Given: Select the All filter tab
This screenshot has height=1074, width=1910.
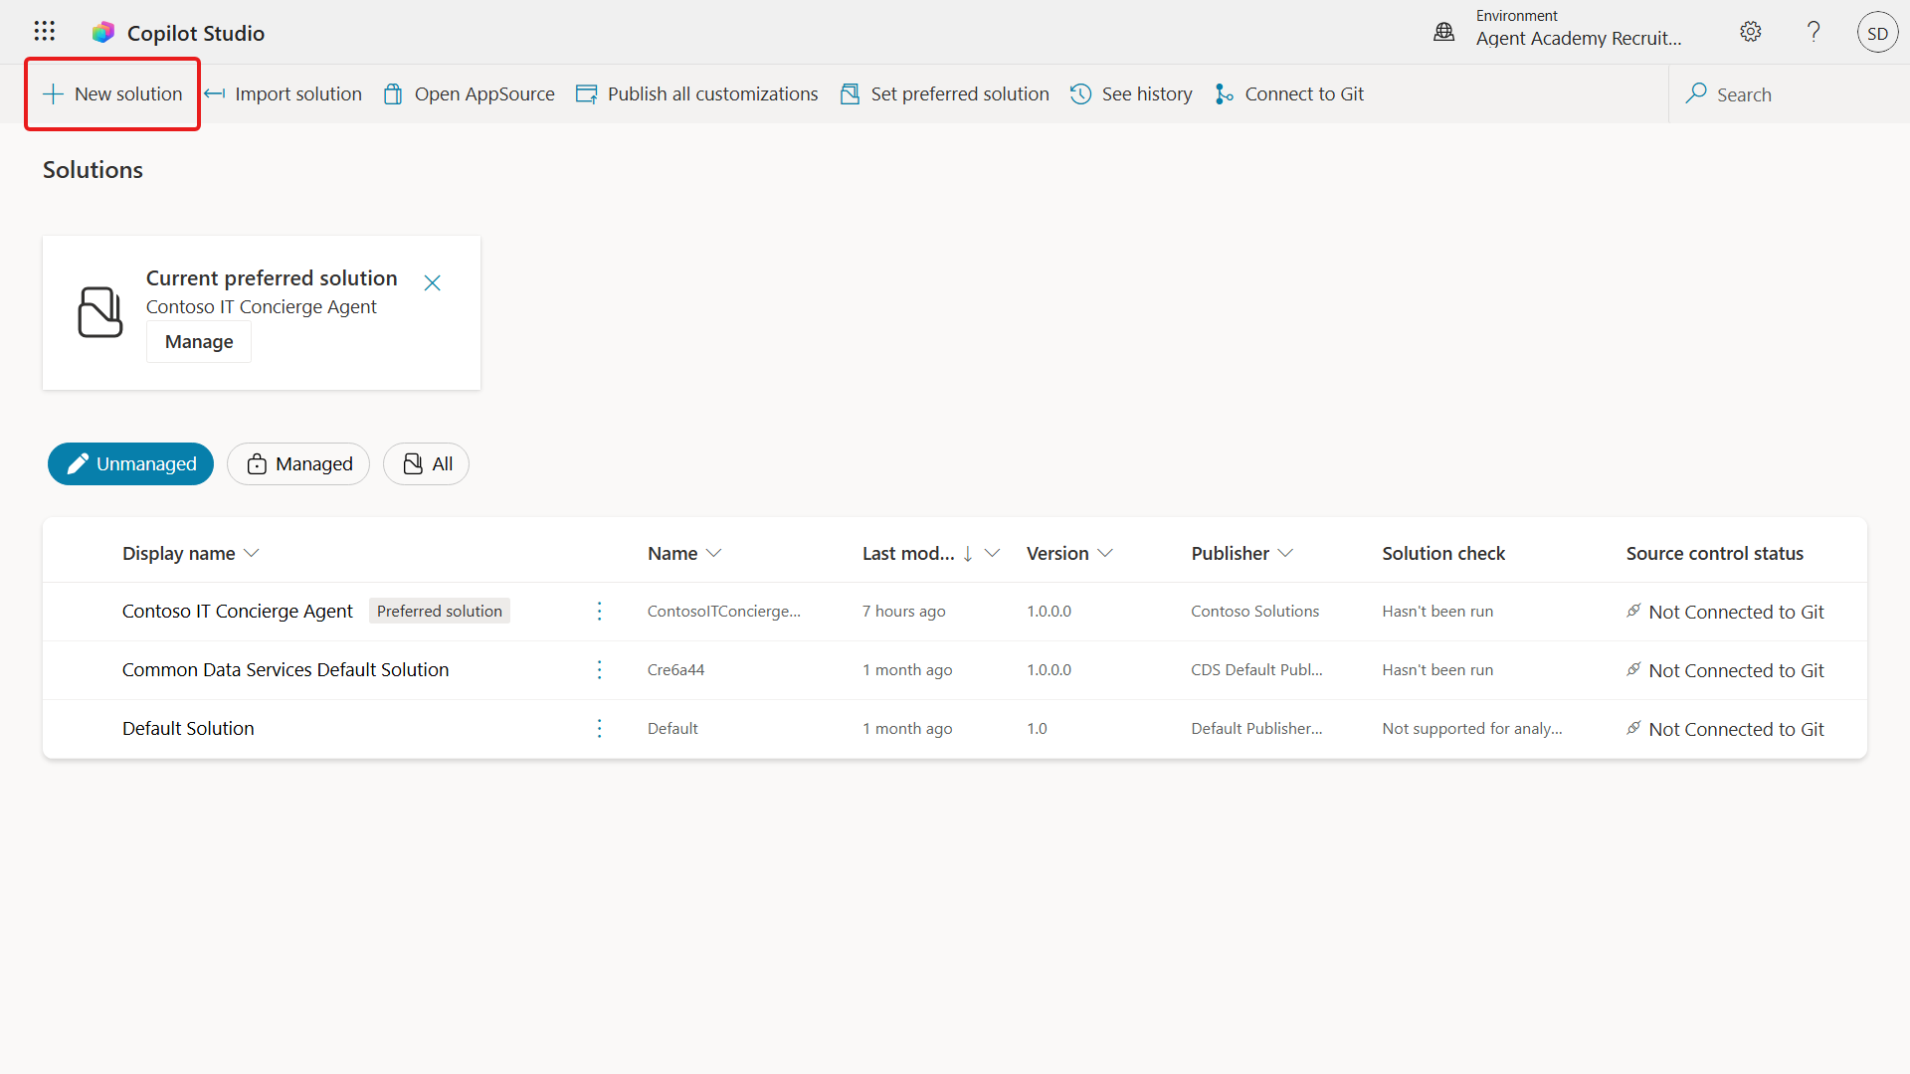Looking at the screenshot, I should (426, 463).
